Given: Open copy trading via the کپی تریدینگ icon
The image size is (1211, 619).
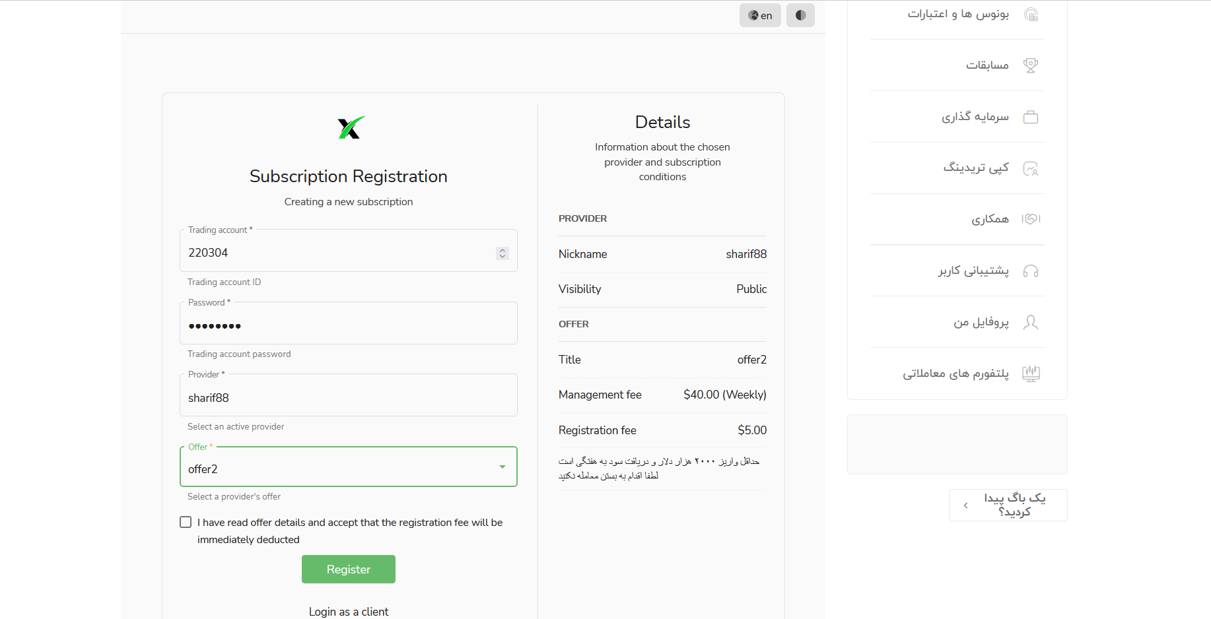Looking at the screenshot, I should (1031, 168).
